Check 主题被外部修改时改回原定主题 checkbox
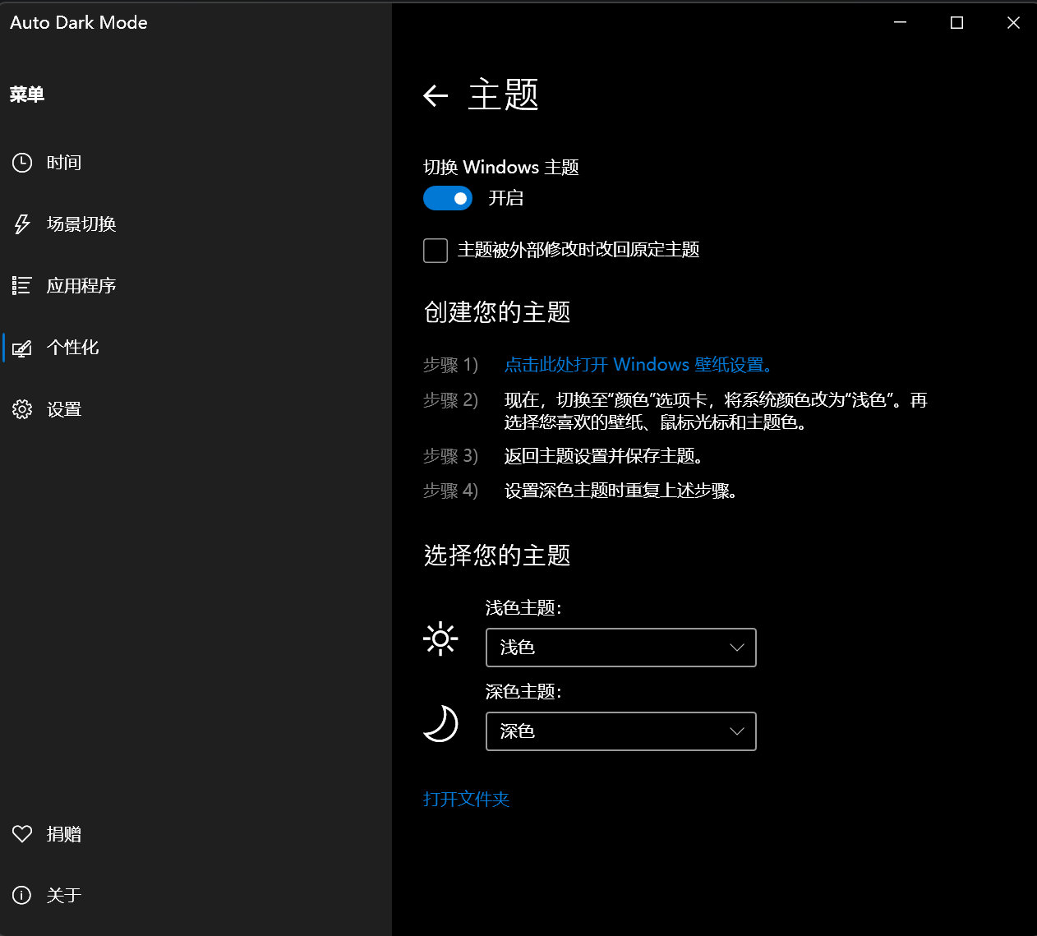Image resolution: width=1037 pixels, height=936 pixels. [436, 250]
